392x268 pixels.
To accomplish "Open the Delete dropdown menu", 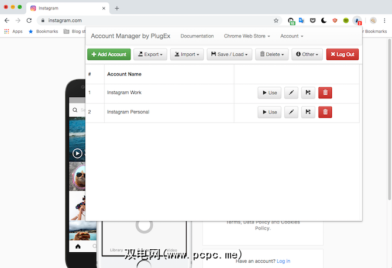I will tap(271, 54).
